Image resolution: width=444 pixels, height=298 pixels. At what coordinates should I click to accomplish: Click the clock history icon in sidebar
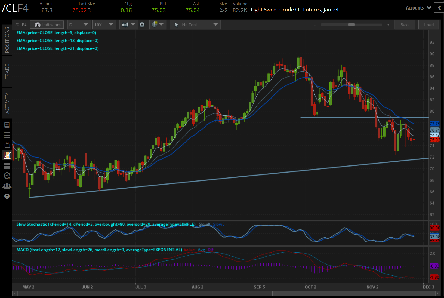pos(7,176)
